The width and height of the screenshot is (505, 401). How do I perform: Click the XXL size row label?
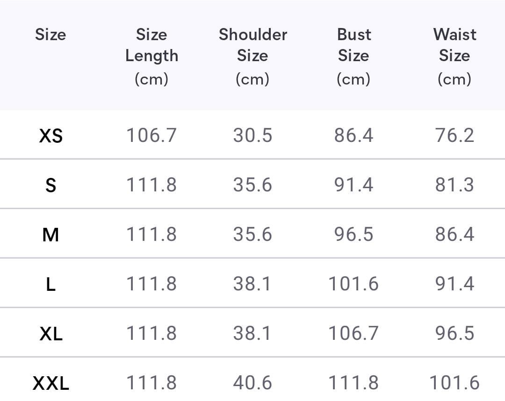[50, 383]
